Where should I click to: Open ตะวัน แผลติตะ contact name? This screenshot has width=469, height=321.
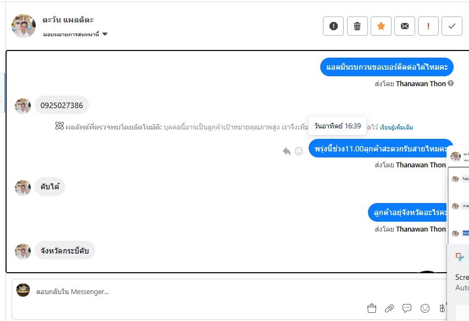(67, 20)
